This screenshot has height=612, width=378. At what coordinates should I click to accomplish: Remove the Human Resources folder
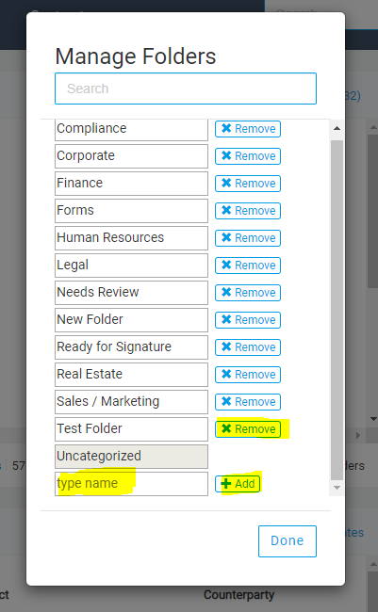point(248,238)
